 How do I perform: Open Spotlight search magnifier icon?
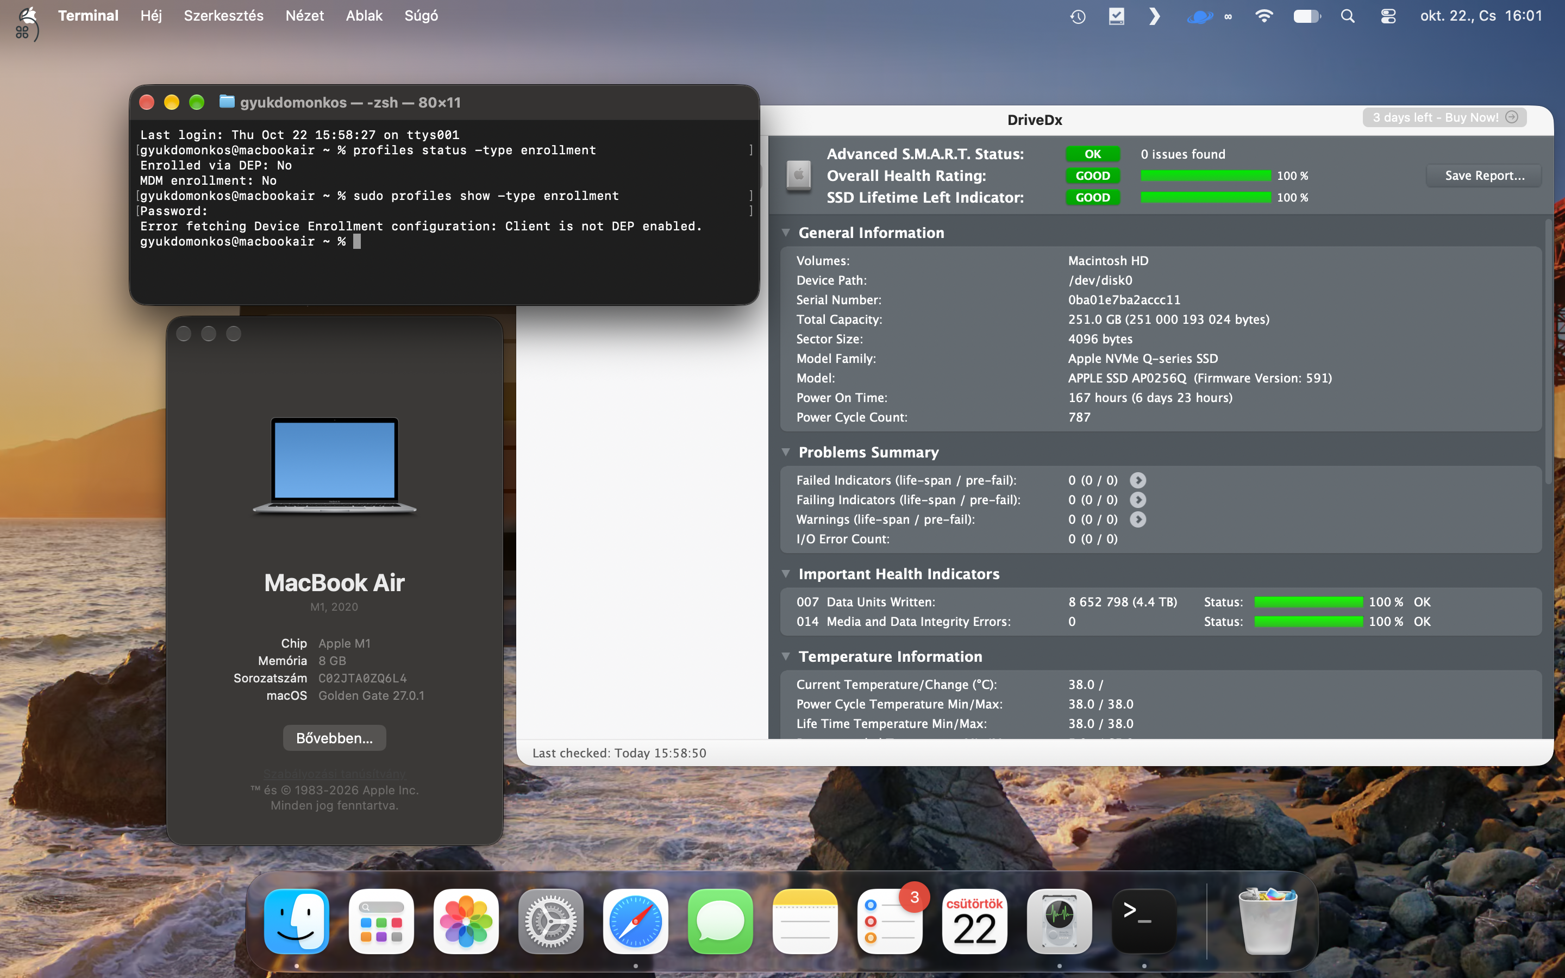click(x=1348, y=16)
